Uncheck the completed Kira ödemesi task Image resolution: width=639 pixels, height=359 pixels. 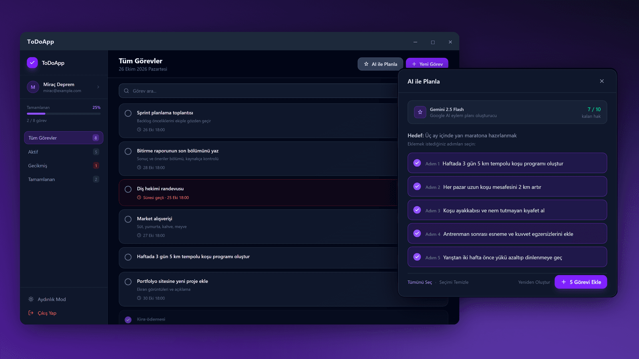128,320
